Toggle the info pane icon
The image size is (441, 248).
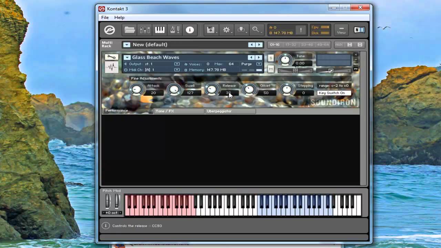[190, 30]
